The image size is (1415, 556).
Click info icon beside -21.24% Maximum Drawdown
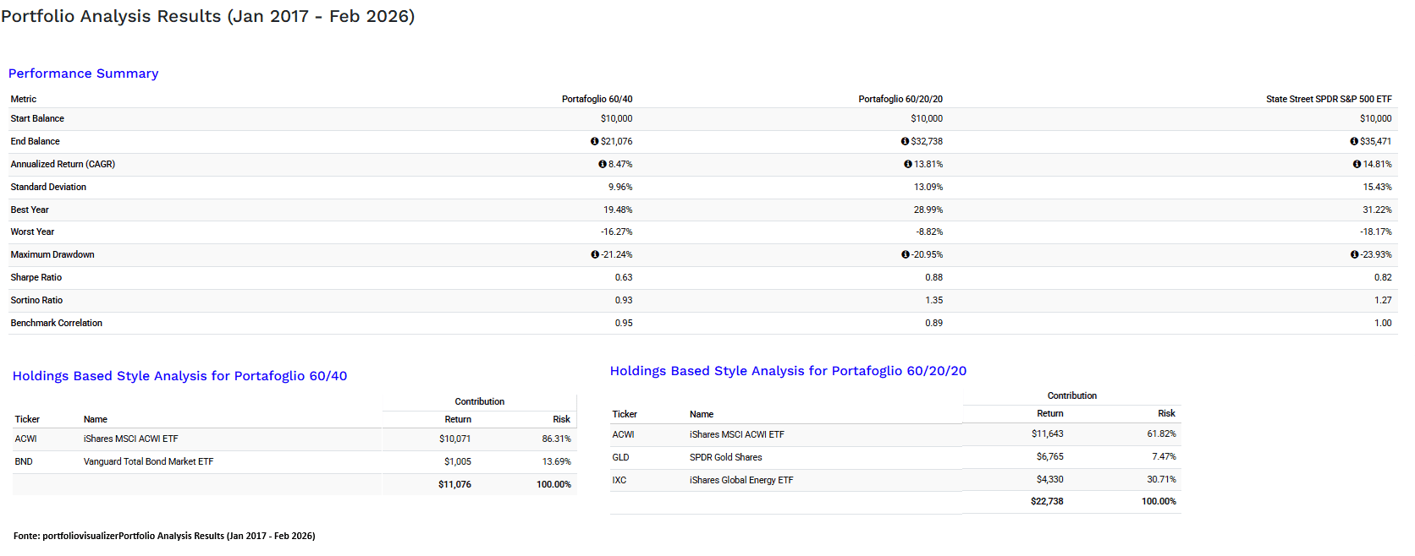(595, 255)
